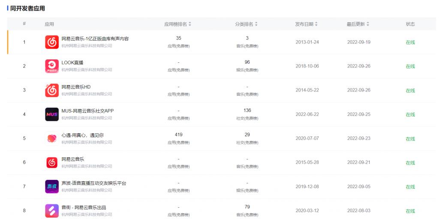
Task: Sort by 分类排名 column arrows
Action: [x=256, y=24]
